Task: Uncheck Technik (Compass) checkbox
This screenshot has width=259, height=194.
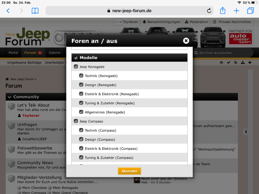Action: (81, 130)
